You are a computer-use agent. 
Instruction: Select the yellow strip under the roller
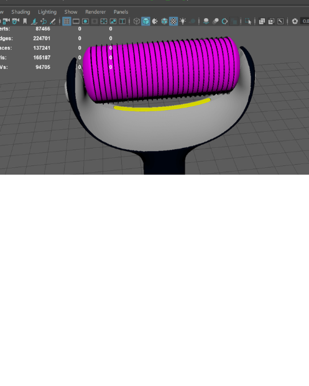point(162,106)
